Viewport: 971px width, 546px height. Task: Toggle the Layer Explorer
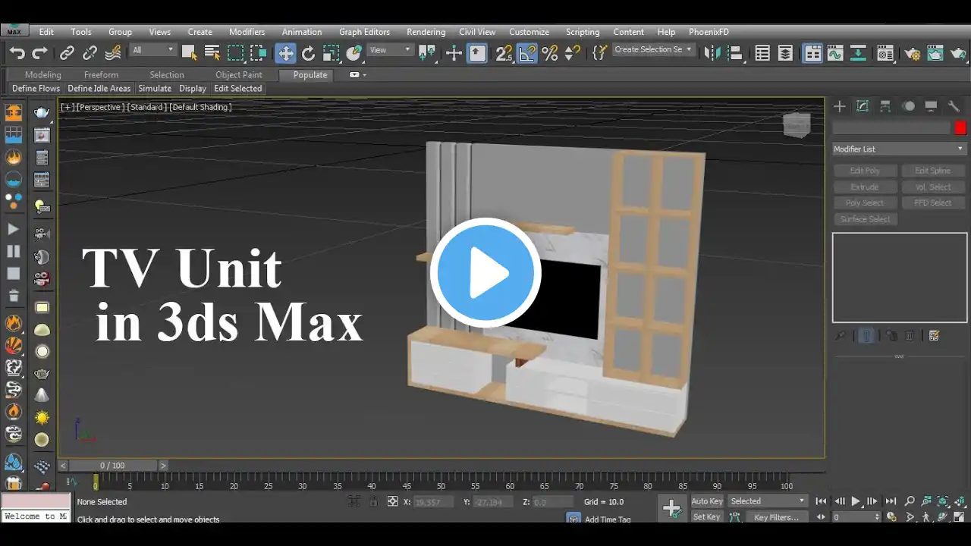tap(785, 53)
